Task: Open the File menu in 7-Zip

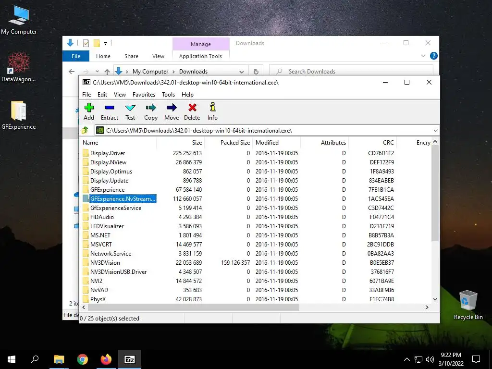Action: click(86, 95)
